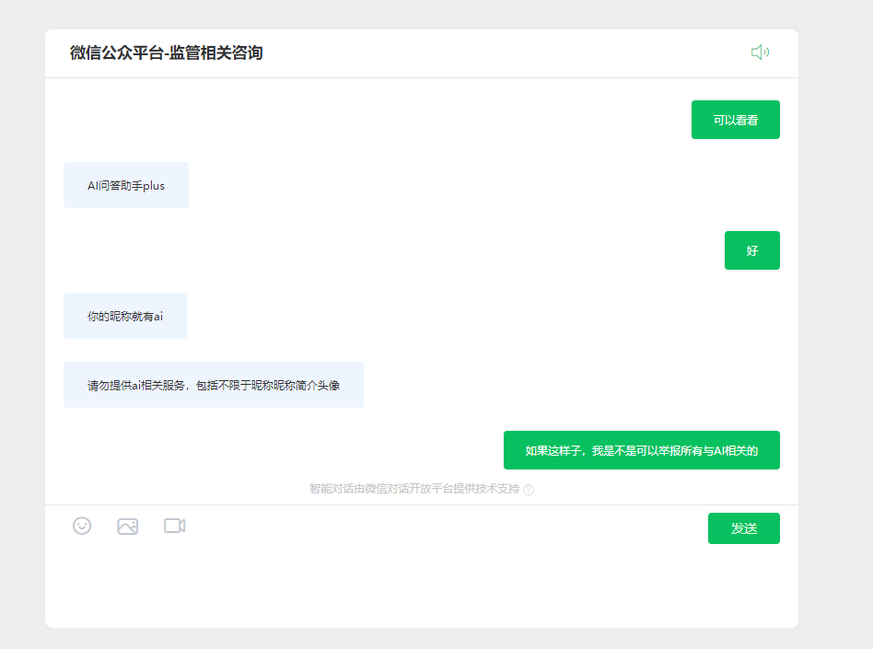The height and width of the screenshot is (649, 873).
Task: Click the empty toolbar space left of 发送
Action: click(446, 527)
